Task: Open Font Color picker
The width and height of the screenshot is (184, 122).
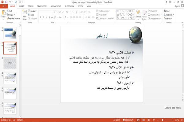Action: pos(66,17)
